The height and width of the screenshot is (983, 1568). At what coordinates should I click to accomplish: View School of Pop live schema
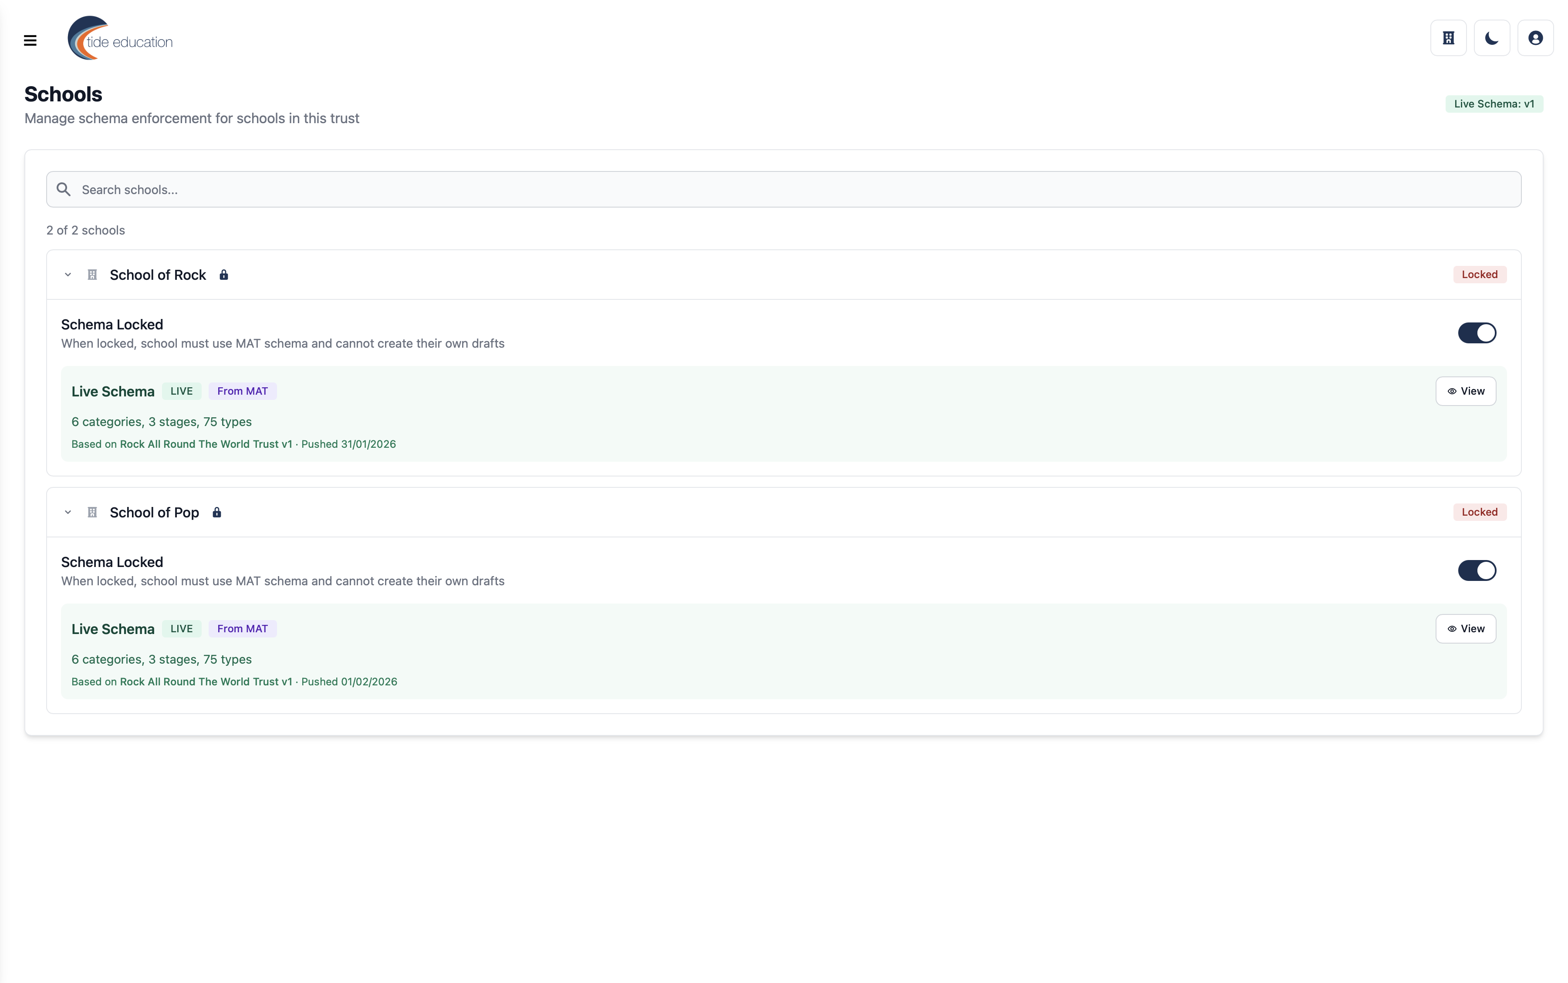(1465, 629)
